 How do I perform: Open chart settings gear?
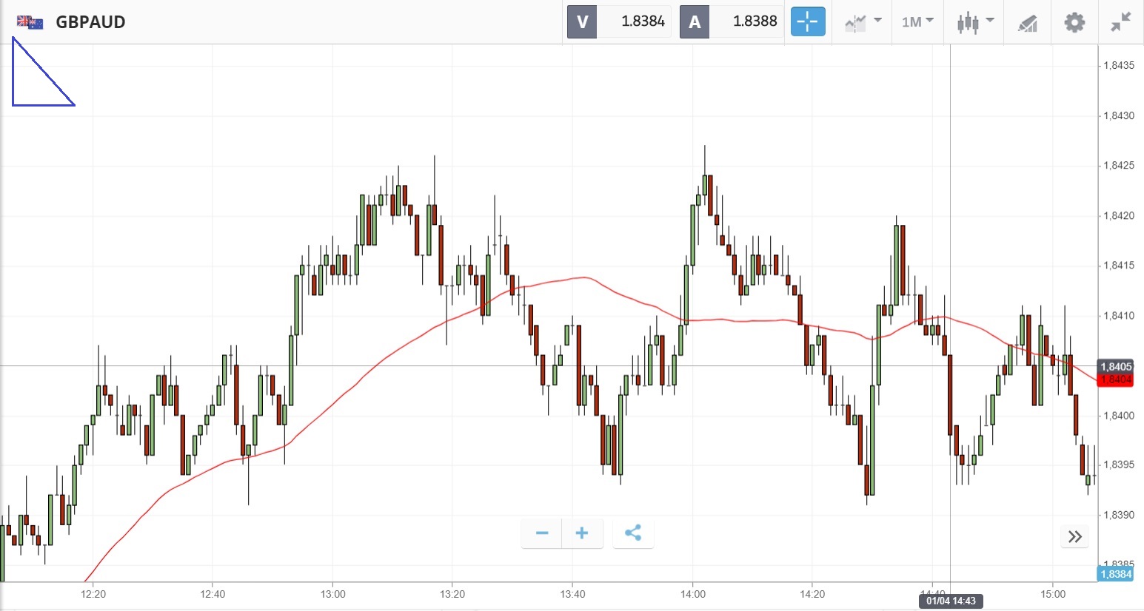click(x=1074, y=22)
